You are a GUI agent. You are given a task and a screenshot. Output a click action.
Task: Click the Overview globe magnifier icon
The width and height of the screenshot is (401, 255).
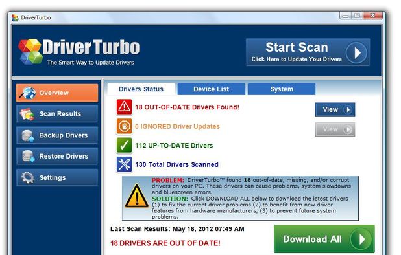coord(28,93)
